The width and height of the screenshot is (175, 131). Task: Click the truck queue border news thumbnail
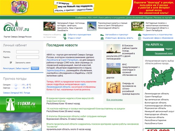pos(113,88)
